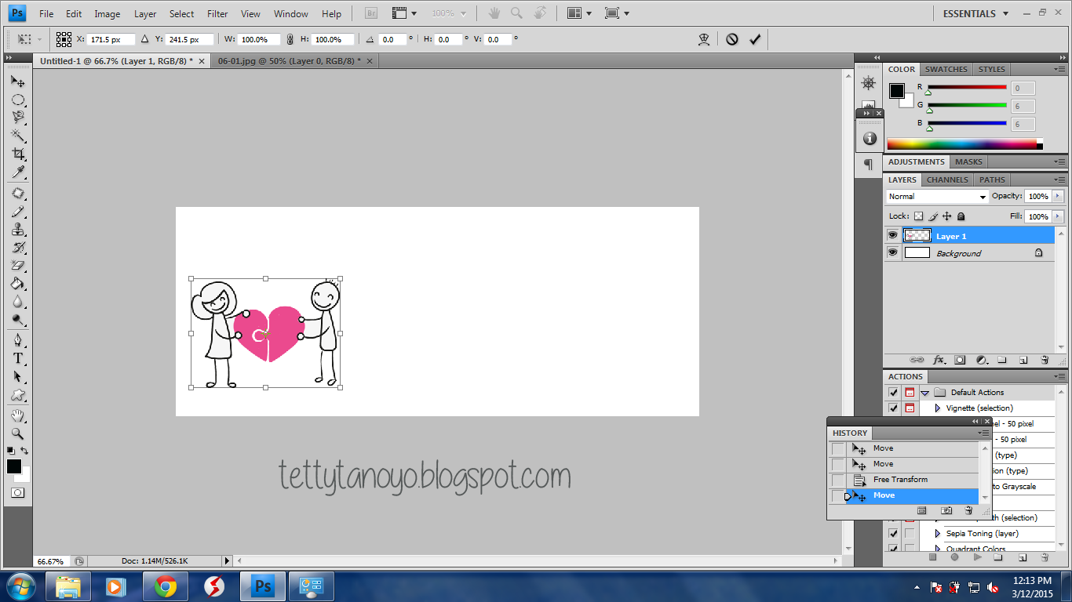Cancel the transform in options bar
This screenshot has width=1072, height=602.
coord(731,39)
